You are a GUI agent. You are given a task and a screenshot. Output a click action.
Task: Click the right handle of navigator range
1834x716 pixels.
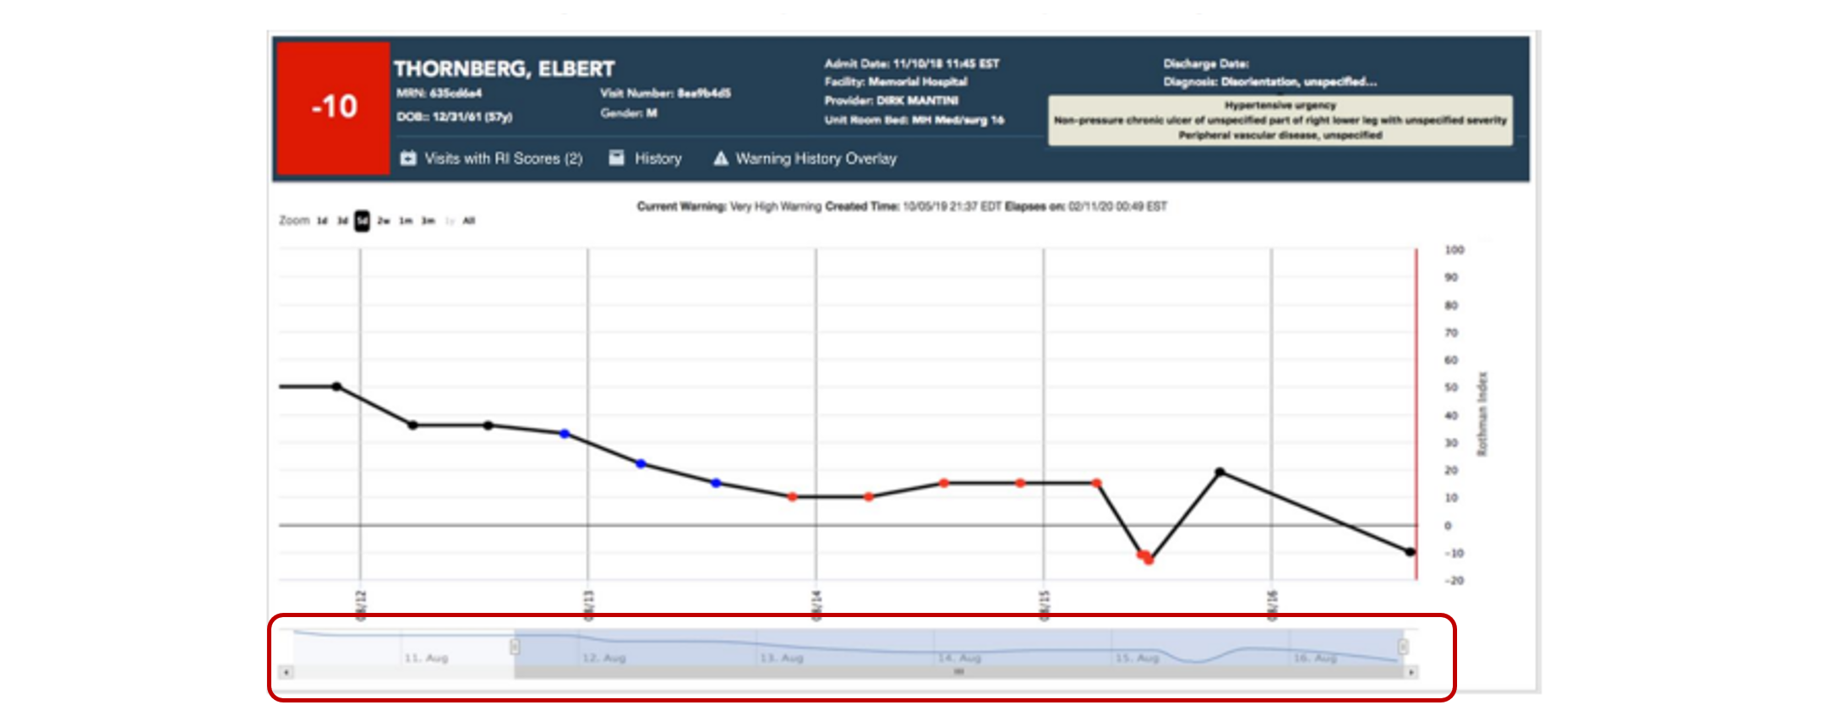click(1403, 648)
